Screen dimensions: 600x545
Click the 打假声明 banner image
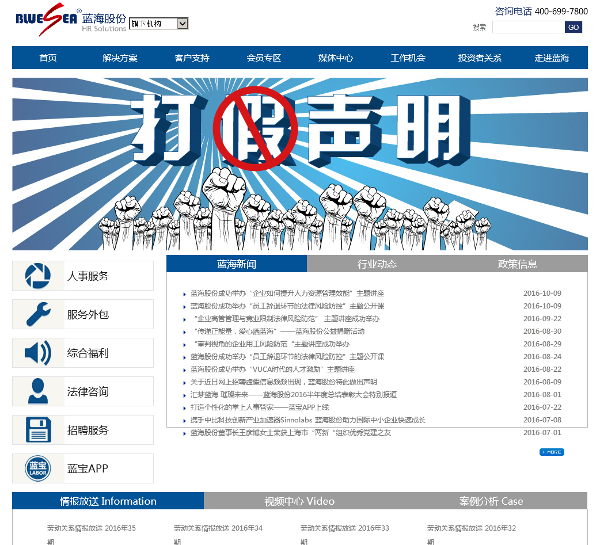pyautogui.click(x=300, y=164)
